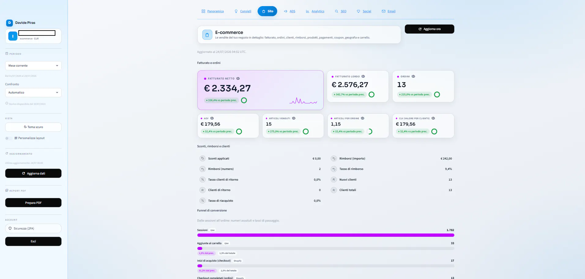Image resolution: width=585 pixels, height=279 pixels.
Task: Click the tag icon beside Sconti applicati
Action: 203,158
